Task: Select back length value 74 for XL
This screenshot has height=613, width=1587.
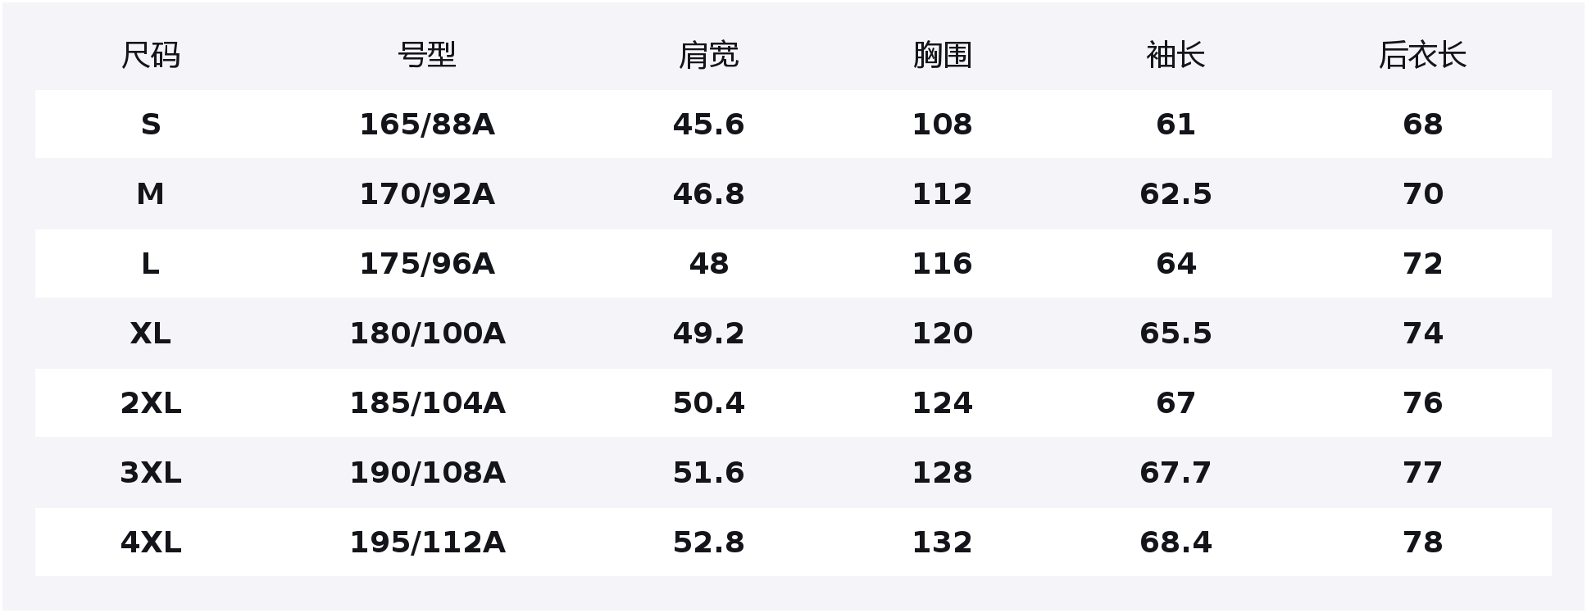Action: pos(1422,334)
